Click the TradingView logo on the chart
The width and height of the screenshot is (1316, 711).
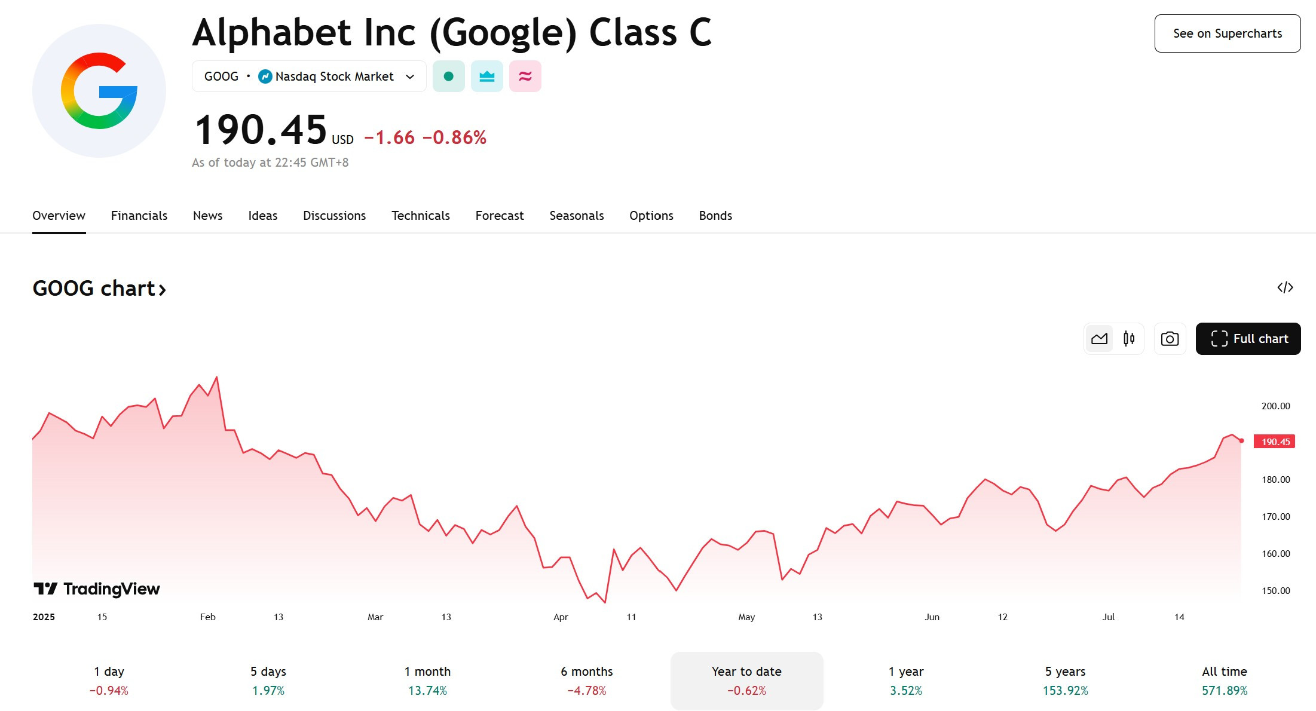(x=97, y=589)
